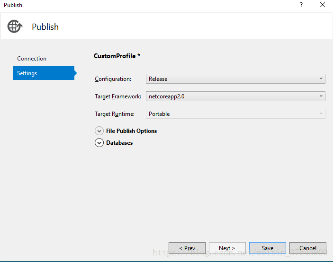
Task: Click the Next button
Action: 227,248
